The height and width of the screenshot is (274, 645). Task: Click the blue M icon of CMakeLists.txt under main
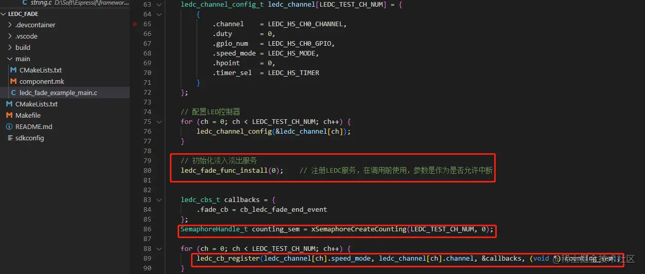click(x=13, y=70)
